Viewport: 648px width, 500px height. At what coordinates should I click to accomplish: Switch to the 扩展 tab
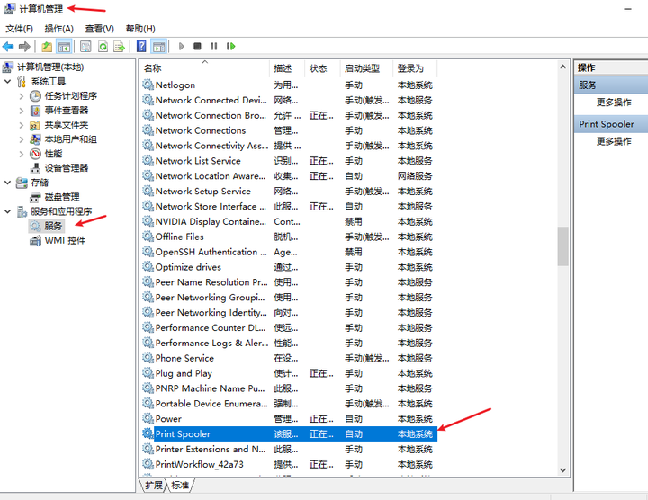click(154, 486)
